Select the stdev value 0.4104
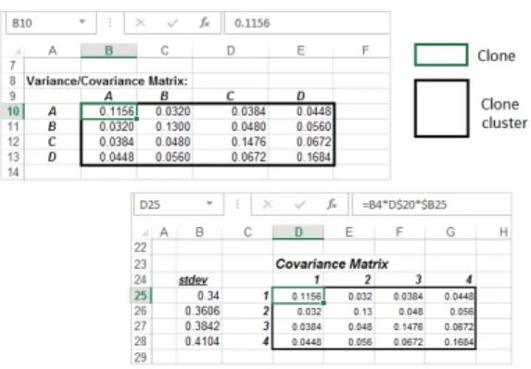531x369 pixels. pyautogui.click(x=199, y=341)
